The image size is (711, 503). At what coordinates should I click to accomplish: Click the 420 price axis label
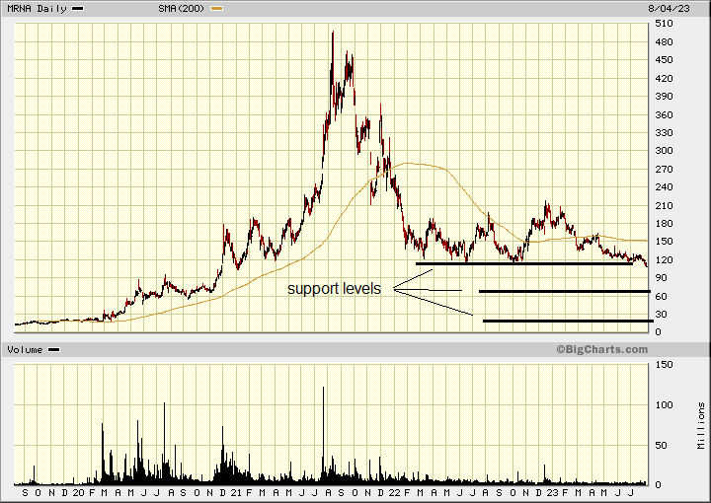pyautogui.click(x=664, y=78)
